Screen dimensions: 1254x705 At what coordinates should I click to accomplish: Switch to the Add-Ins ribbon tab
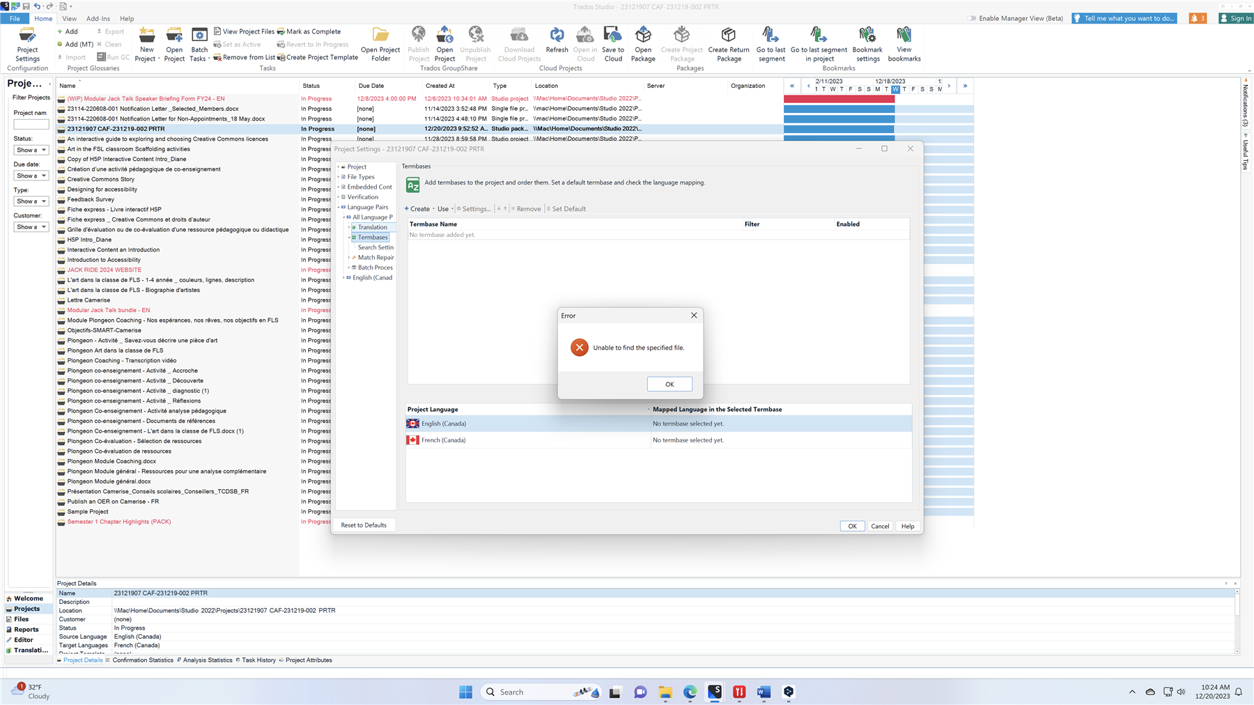click(98, 18)
